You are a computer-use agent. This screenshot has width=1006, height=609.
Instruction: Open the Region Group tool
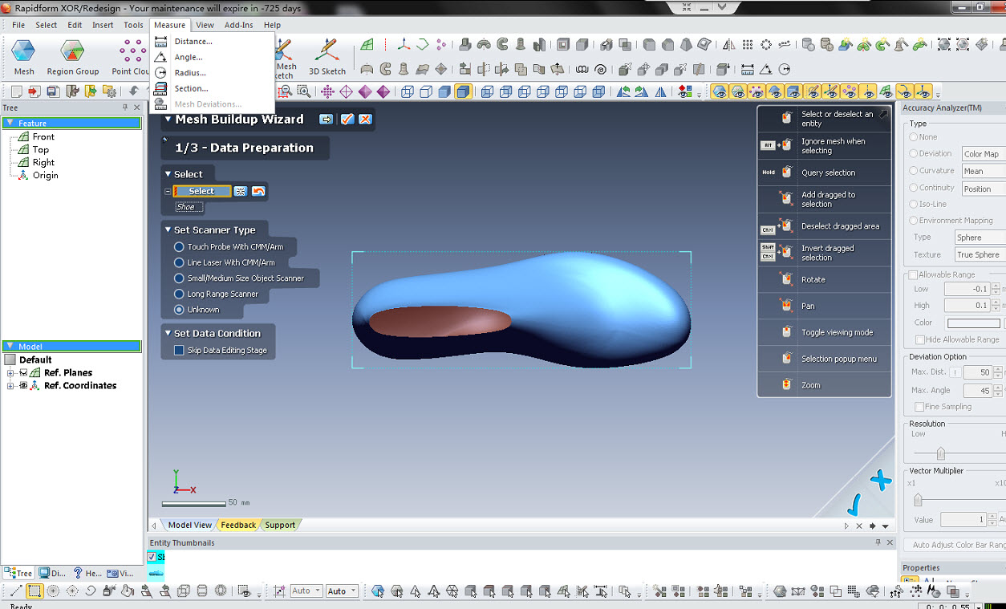tap(72, 56)
